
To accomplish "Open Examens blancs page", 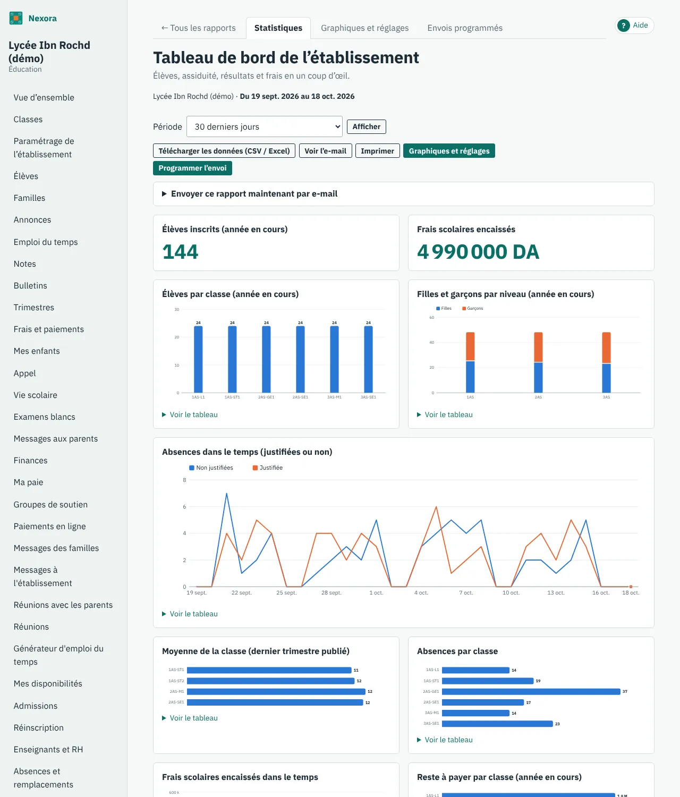I will click(45, 417).
